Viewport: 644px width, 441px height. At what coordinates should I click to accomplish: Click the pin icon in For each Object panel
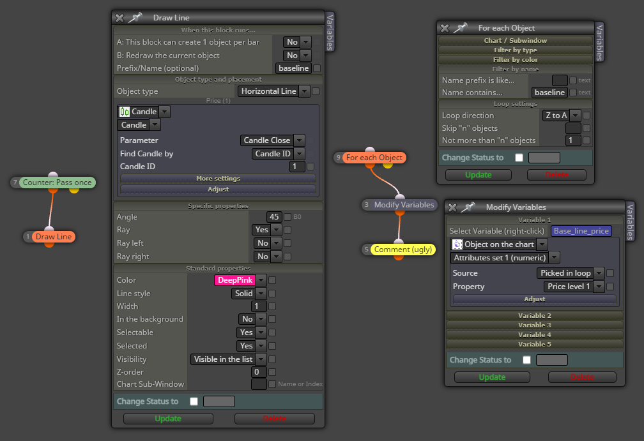point(461,28)
